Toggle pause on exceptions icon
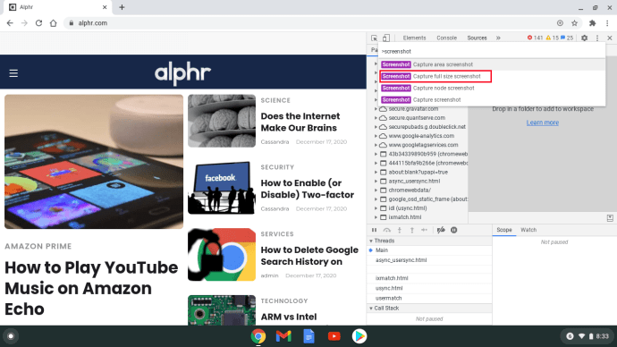The image size is (617, 347). click(453, 230)
